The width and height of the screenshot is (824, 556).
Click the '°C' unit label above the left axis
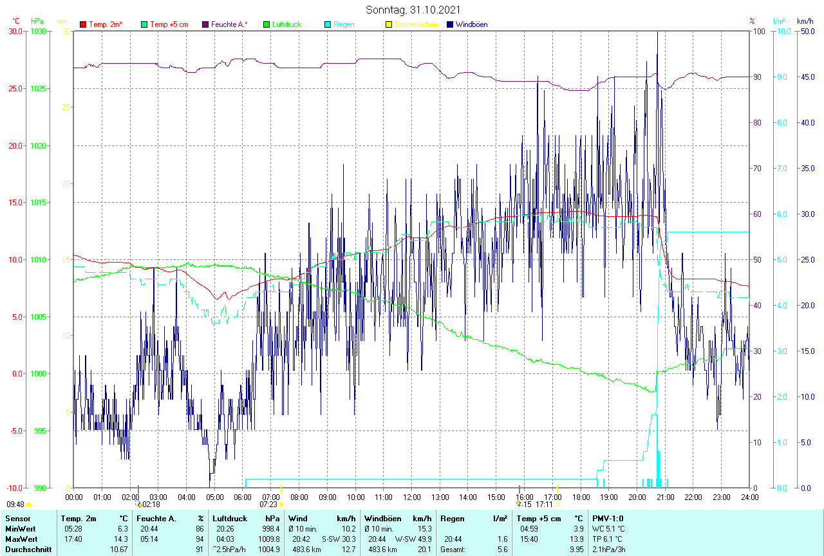click(x=16, y=21)
